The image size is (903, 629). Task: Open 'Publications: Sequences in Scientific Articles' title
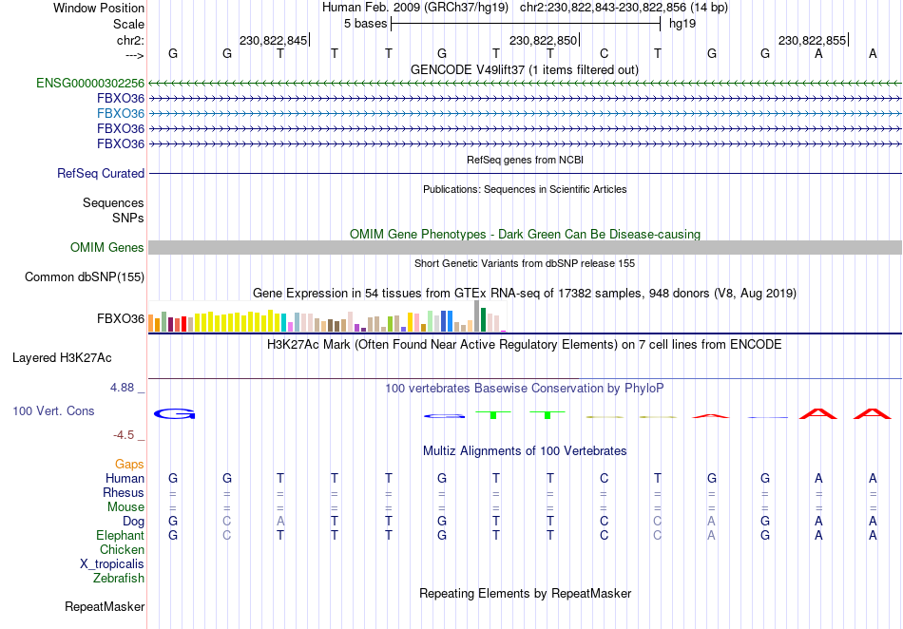point(525,189)
